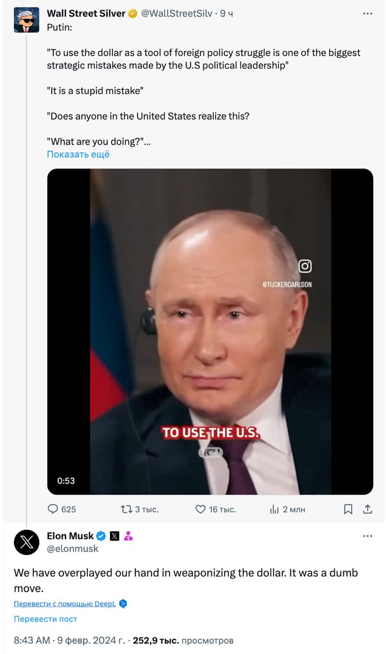
Task: Click the purple subscription badge icon
Action: (x=128, y=536)
